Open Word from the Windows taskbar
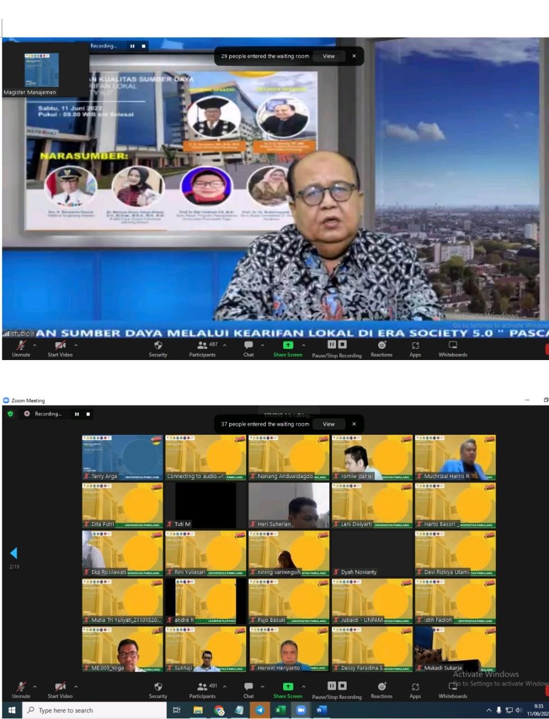The height and width of the screenshot is (719, 549). click(x=320, y=710)
